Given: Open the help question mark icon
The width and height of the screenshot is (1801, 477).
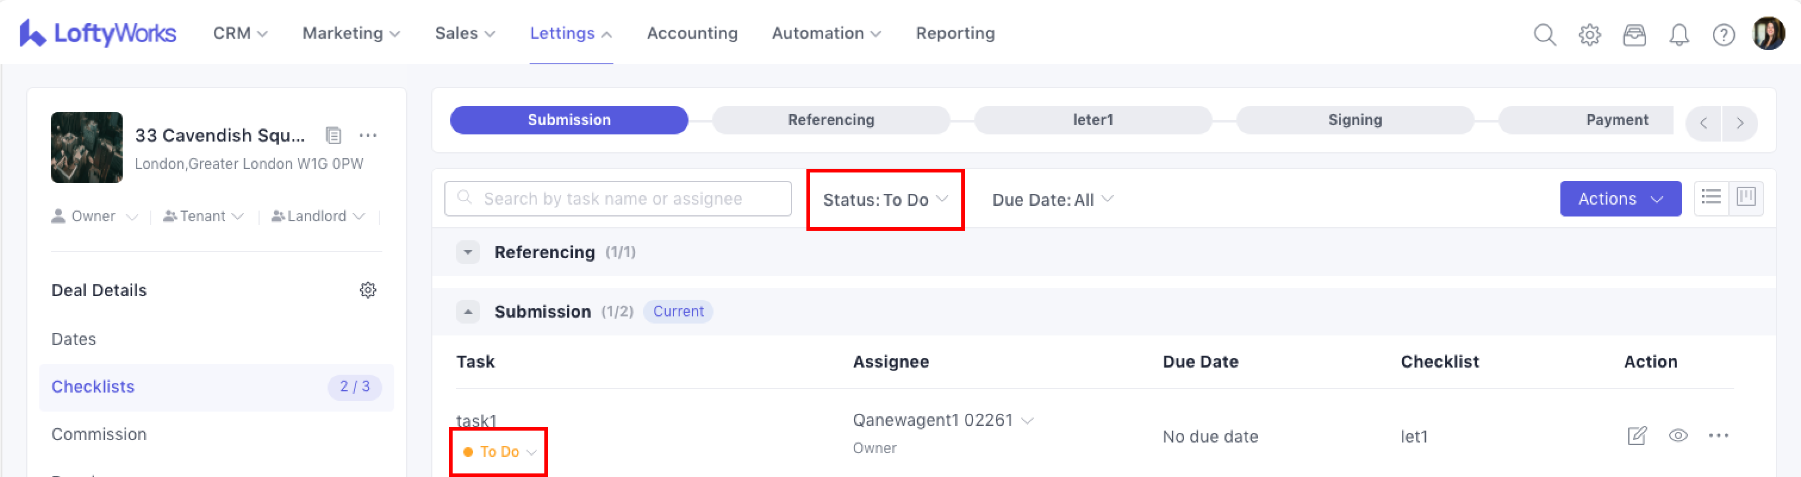Looking at the screenshot, I should click(x=1724, y=34).
